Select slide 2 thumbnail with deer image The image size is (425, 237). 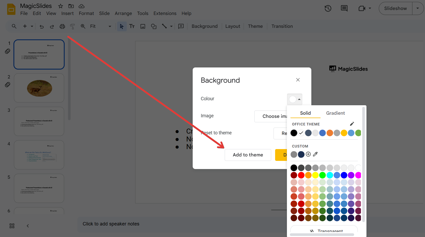pos(39,88)
